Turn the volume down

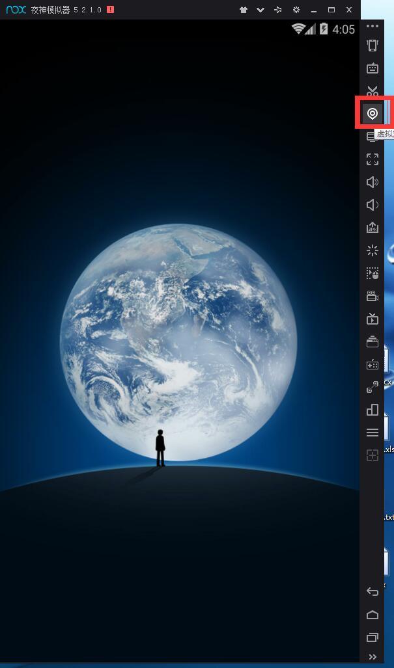click(x=373, y=205)
